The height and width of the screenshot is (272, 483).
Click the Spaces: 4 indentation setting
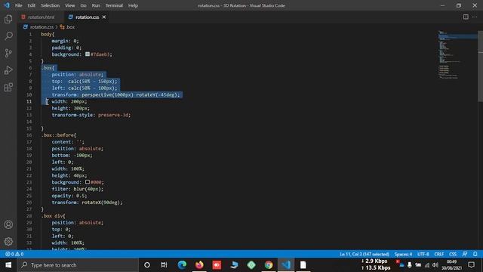click(403, 254)
